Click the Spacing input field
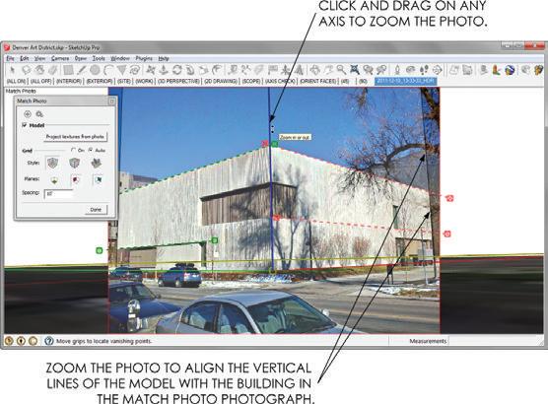This screenshot has height=404, width=548. 58,193
